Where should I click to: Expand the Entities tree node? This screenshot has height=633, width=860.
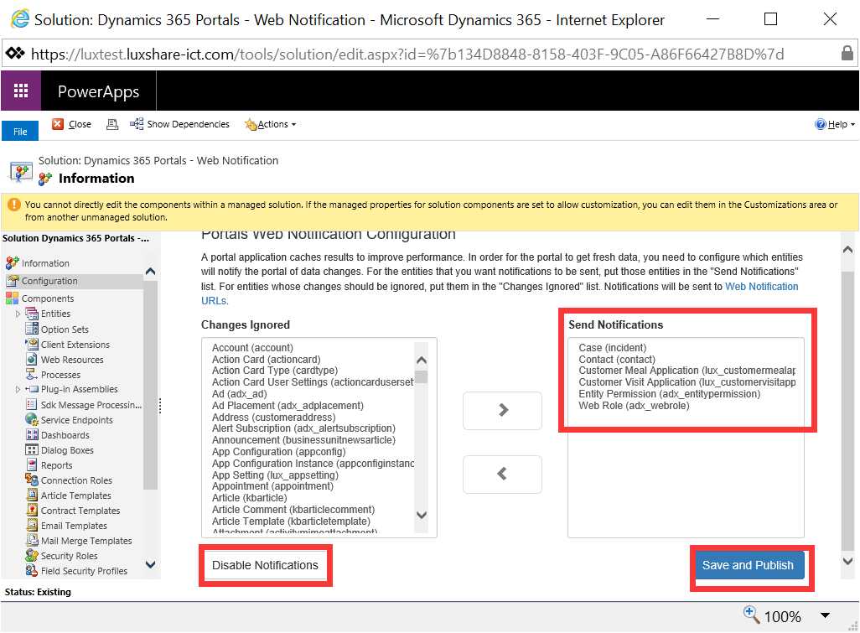tap(18, 314)
